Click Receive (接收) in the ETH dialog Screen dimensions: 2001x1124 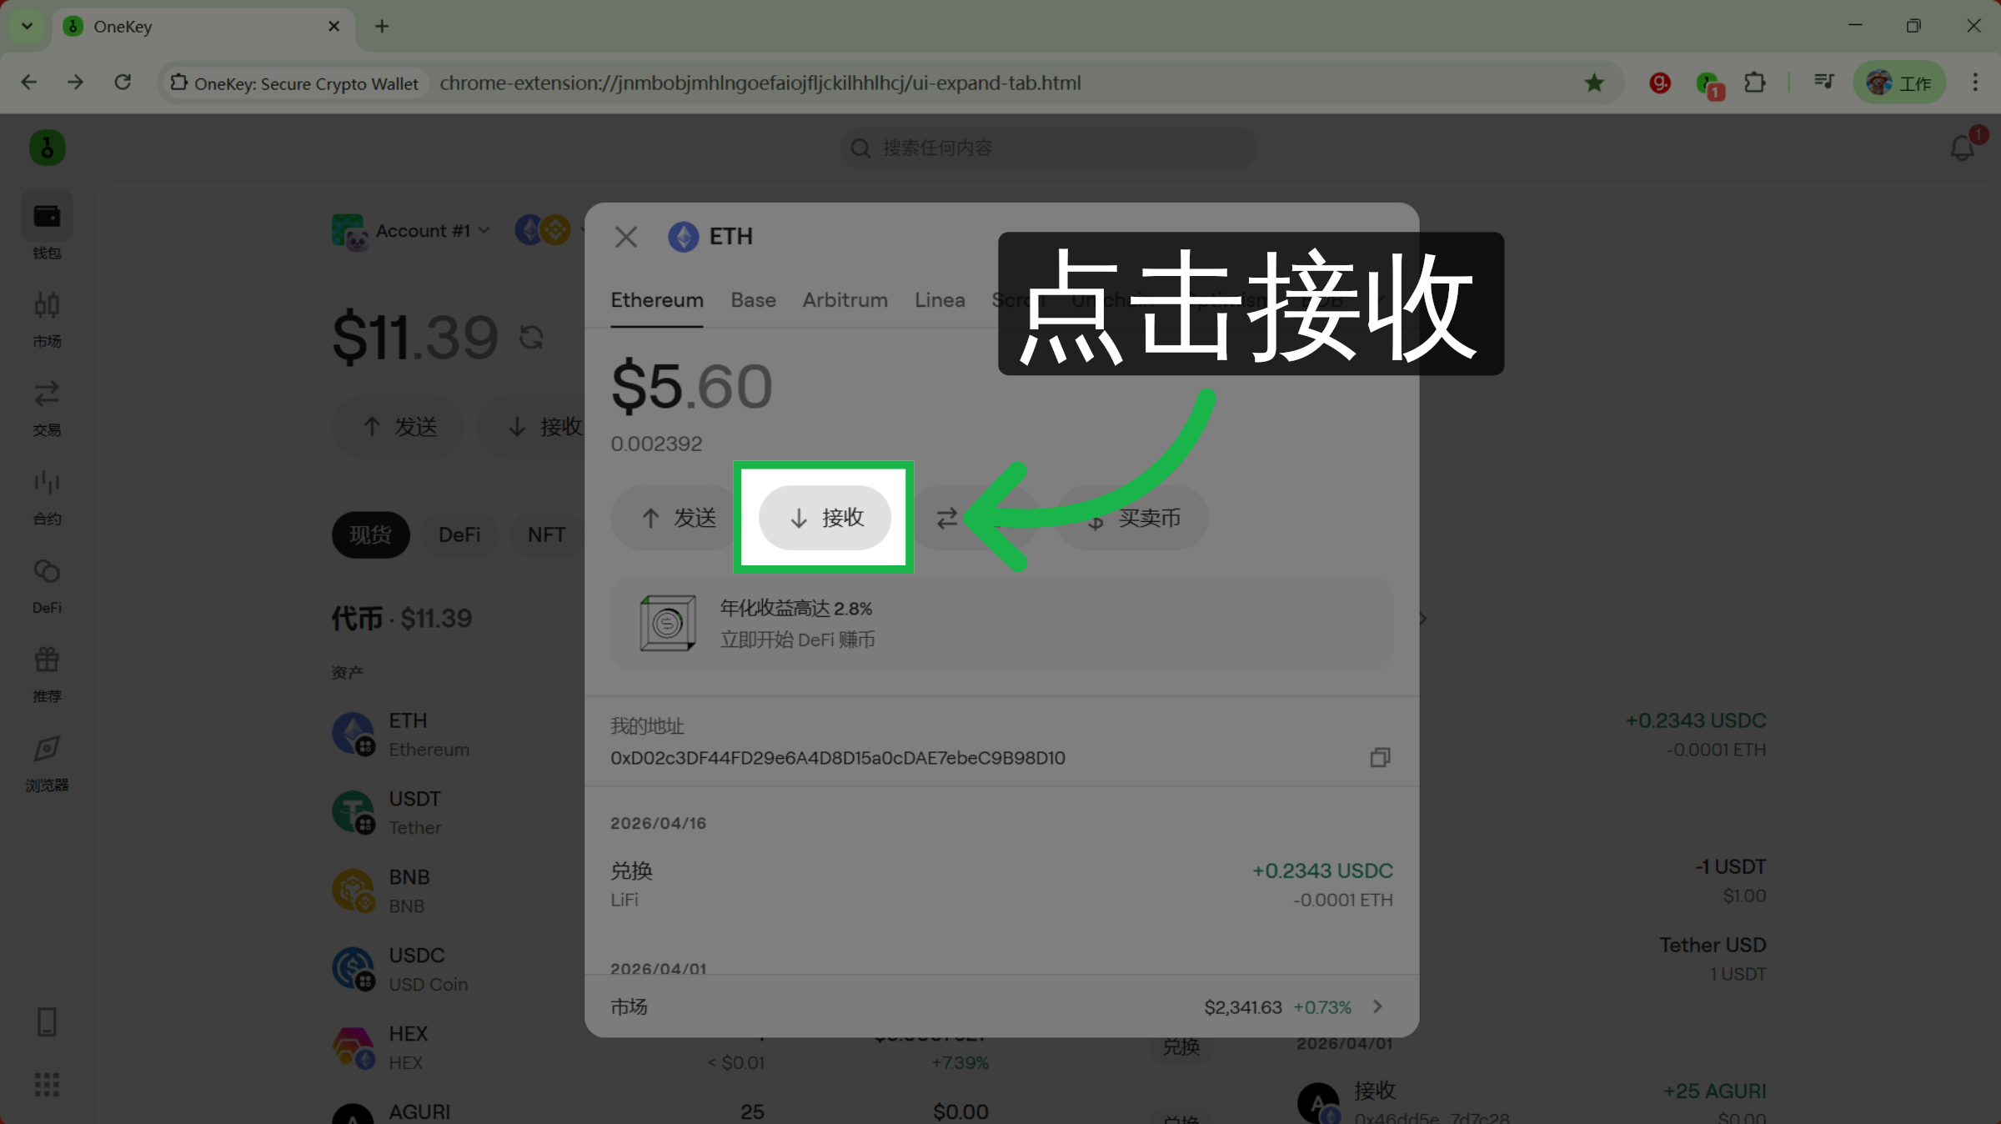click(x=825, y=518)
